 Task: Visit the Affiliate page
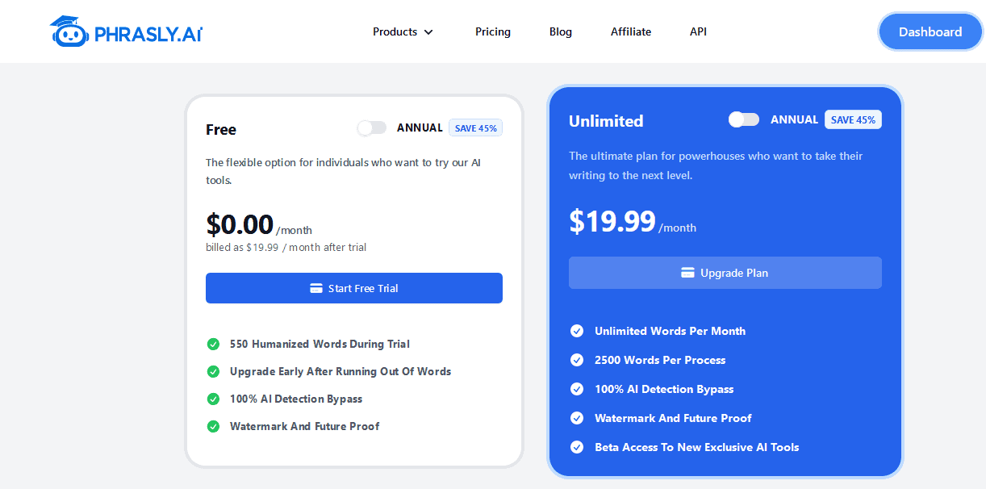pos(630,31)
